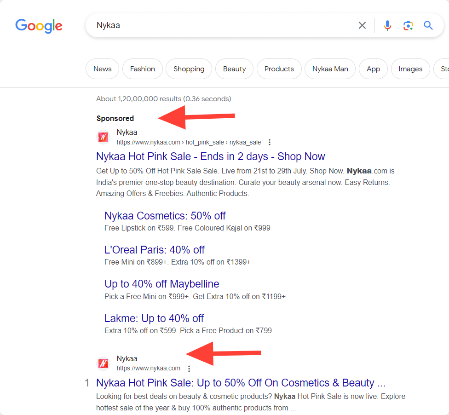The image size is (449, 415).
Task: Select the News filter chip
Action: [x=102, y=69]
